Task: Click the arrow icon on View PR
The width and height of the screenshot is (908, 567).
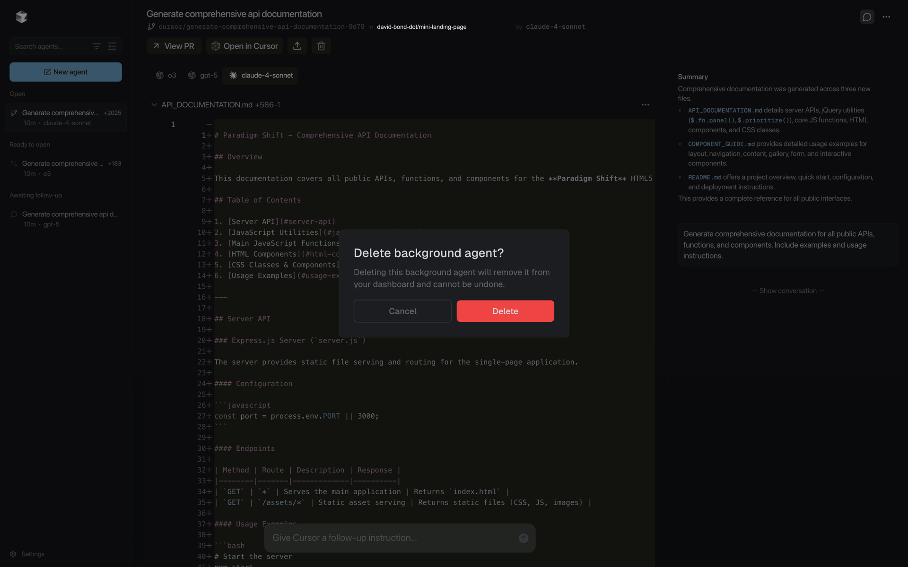Action: coord(156,46)
